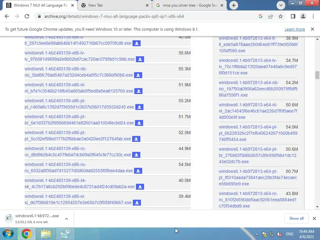Click download icon for nb-no x86 file
This screenshot has height=240, width=320.
click(138, 75)
